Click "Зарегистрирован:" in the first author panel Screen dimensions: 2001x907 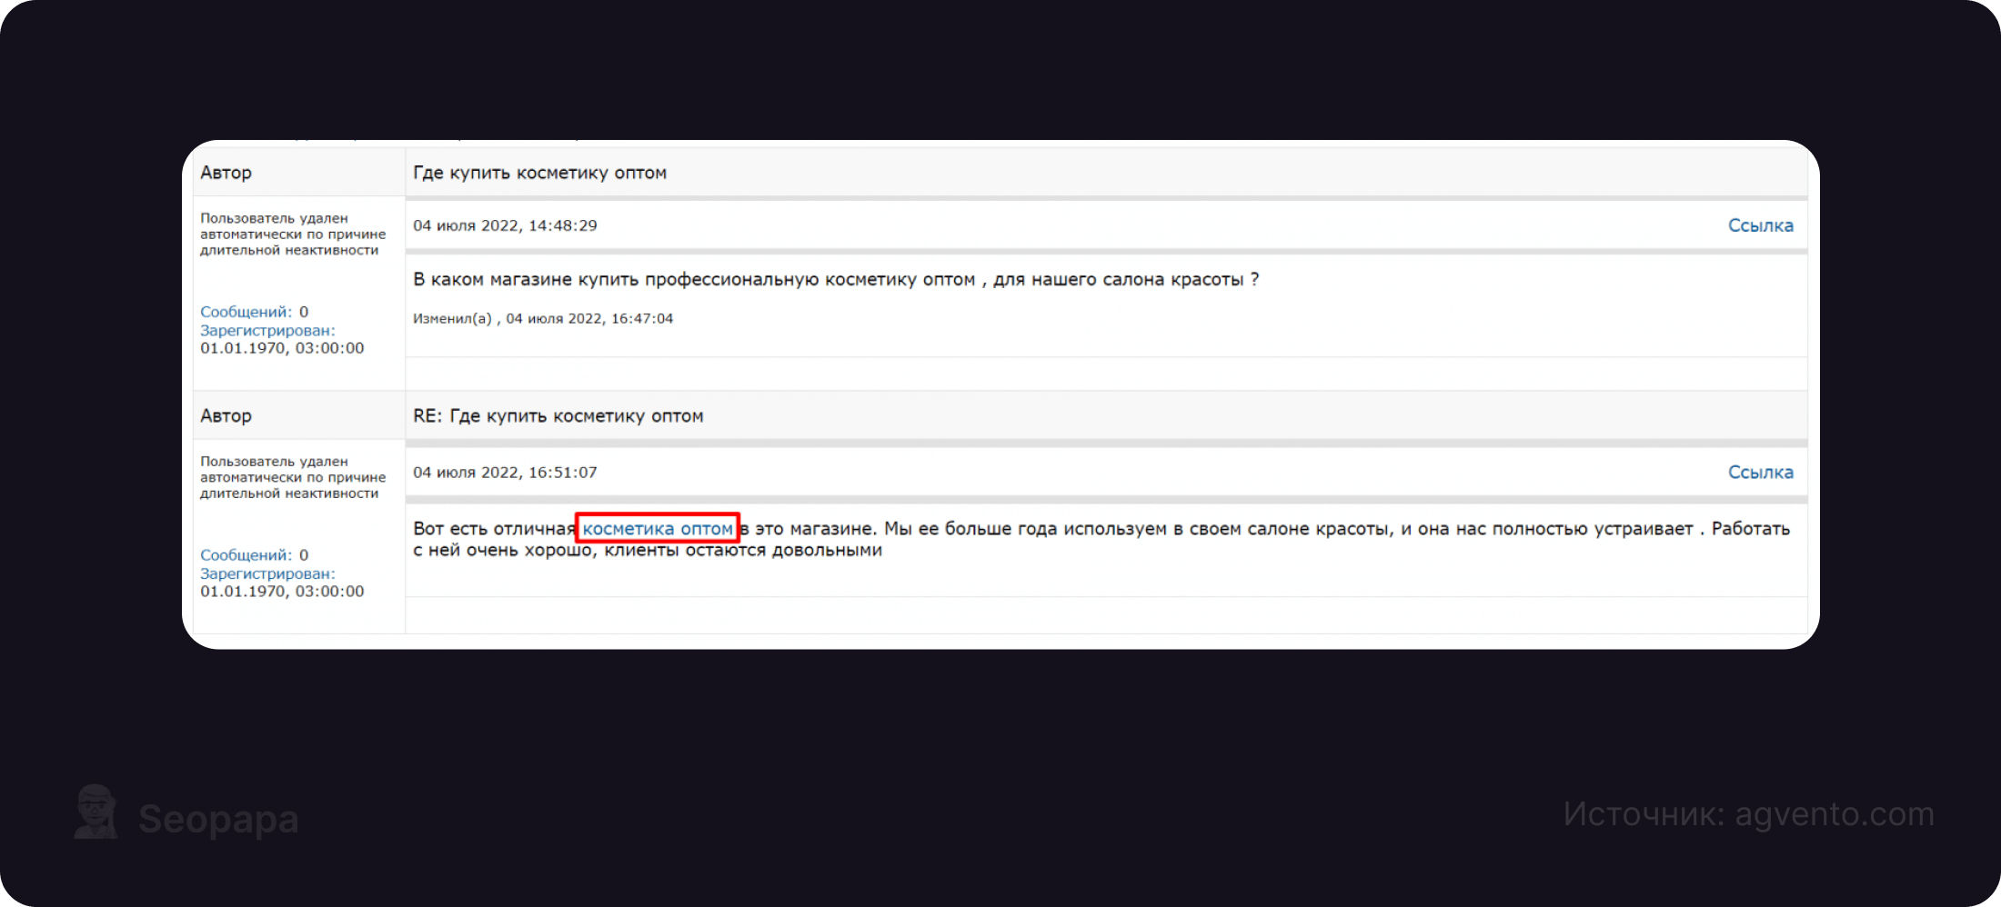coord(267,331)
